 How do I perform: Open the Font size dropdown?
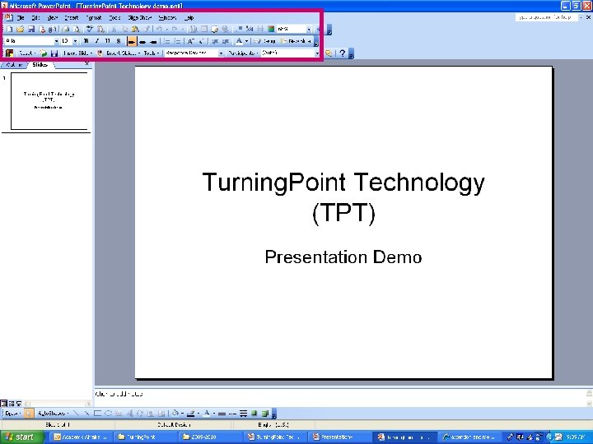[75, 41]
